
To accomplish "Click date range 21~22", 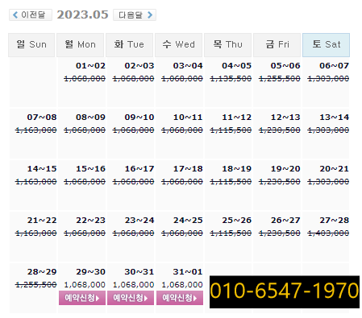I will click(x=42, y=221).
